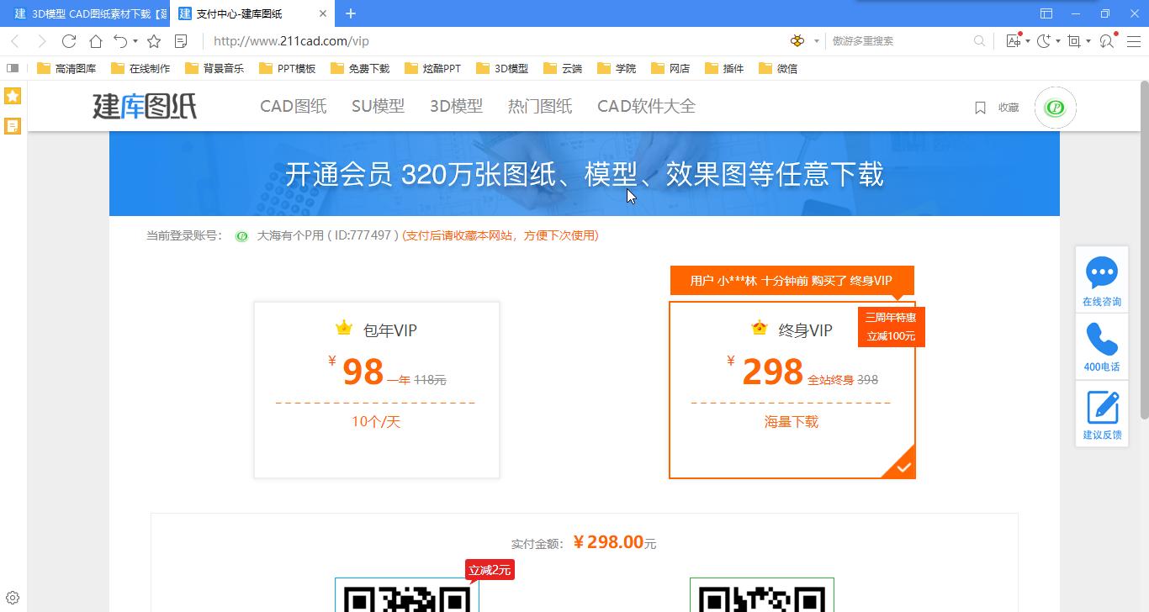Open the 插件 bookmark folder
Screen dimensions: 1149x612
pos(725,68)
